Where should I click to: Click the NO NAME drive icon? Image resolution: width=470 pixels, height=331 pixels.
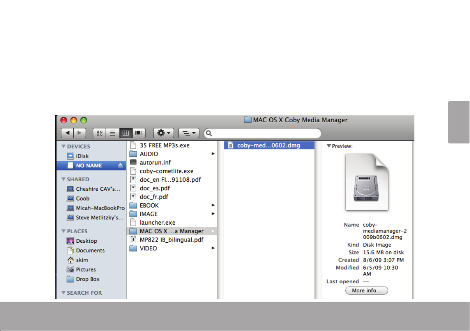coord(70,165)
